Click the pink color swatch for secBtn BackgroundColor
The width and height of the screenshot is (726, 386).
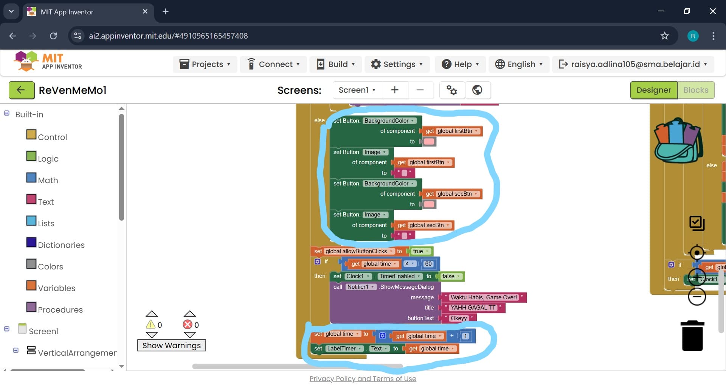pyautogui.click(x=429, y=204)
